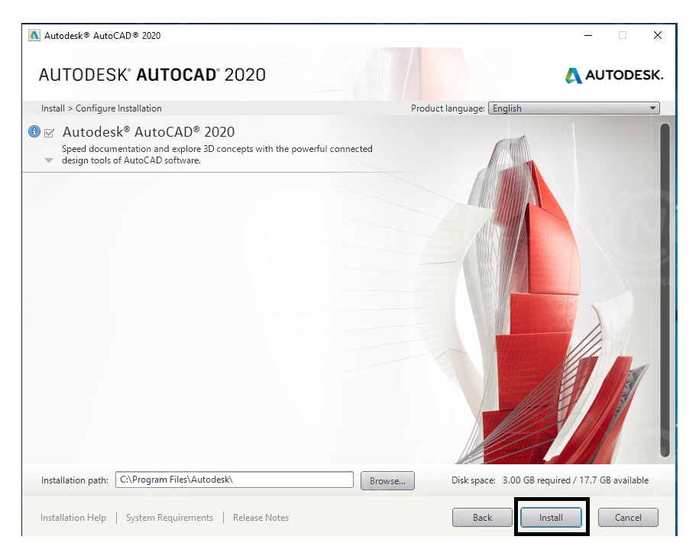
Task: Cancel the installation
Action: [x=628, y=518]
